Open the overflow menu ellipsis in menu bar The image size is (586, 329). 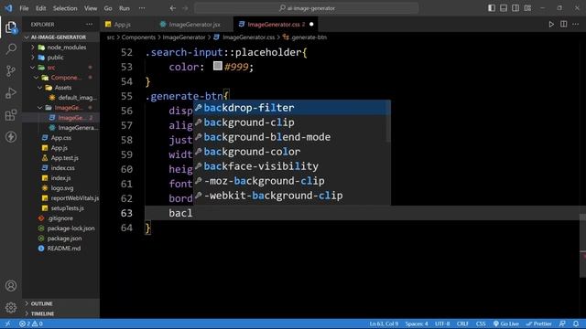pos(142,8)
